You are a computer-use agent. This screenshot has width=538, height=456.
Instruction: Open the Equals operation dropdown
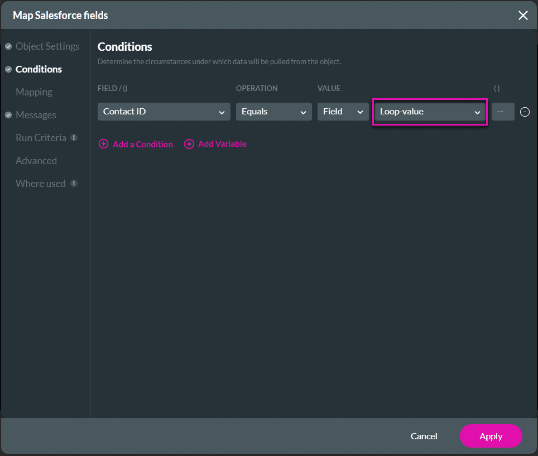point(273,112)
